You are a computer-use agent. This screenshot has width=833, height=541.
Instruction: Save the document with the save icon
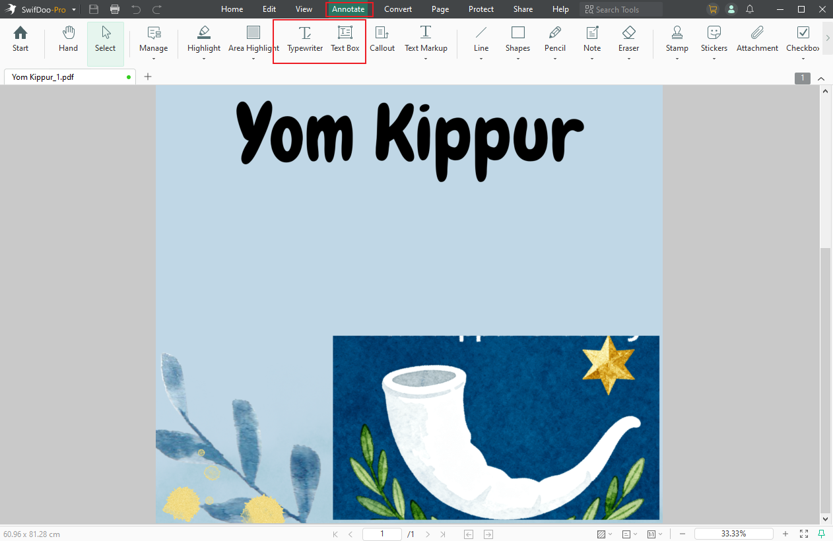(93, 9)
